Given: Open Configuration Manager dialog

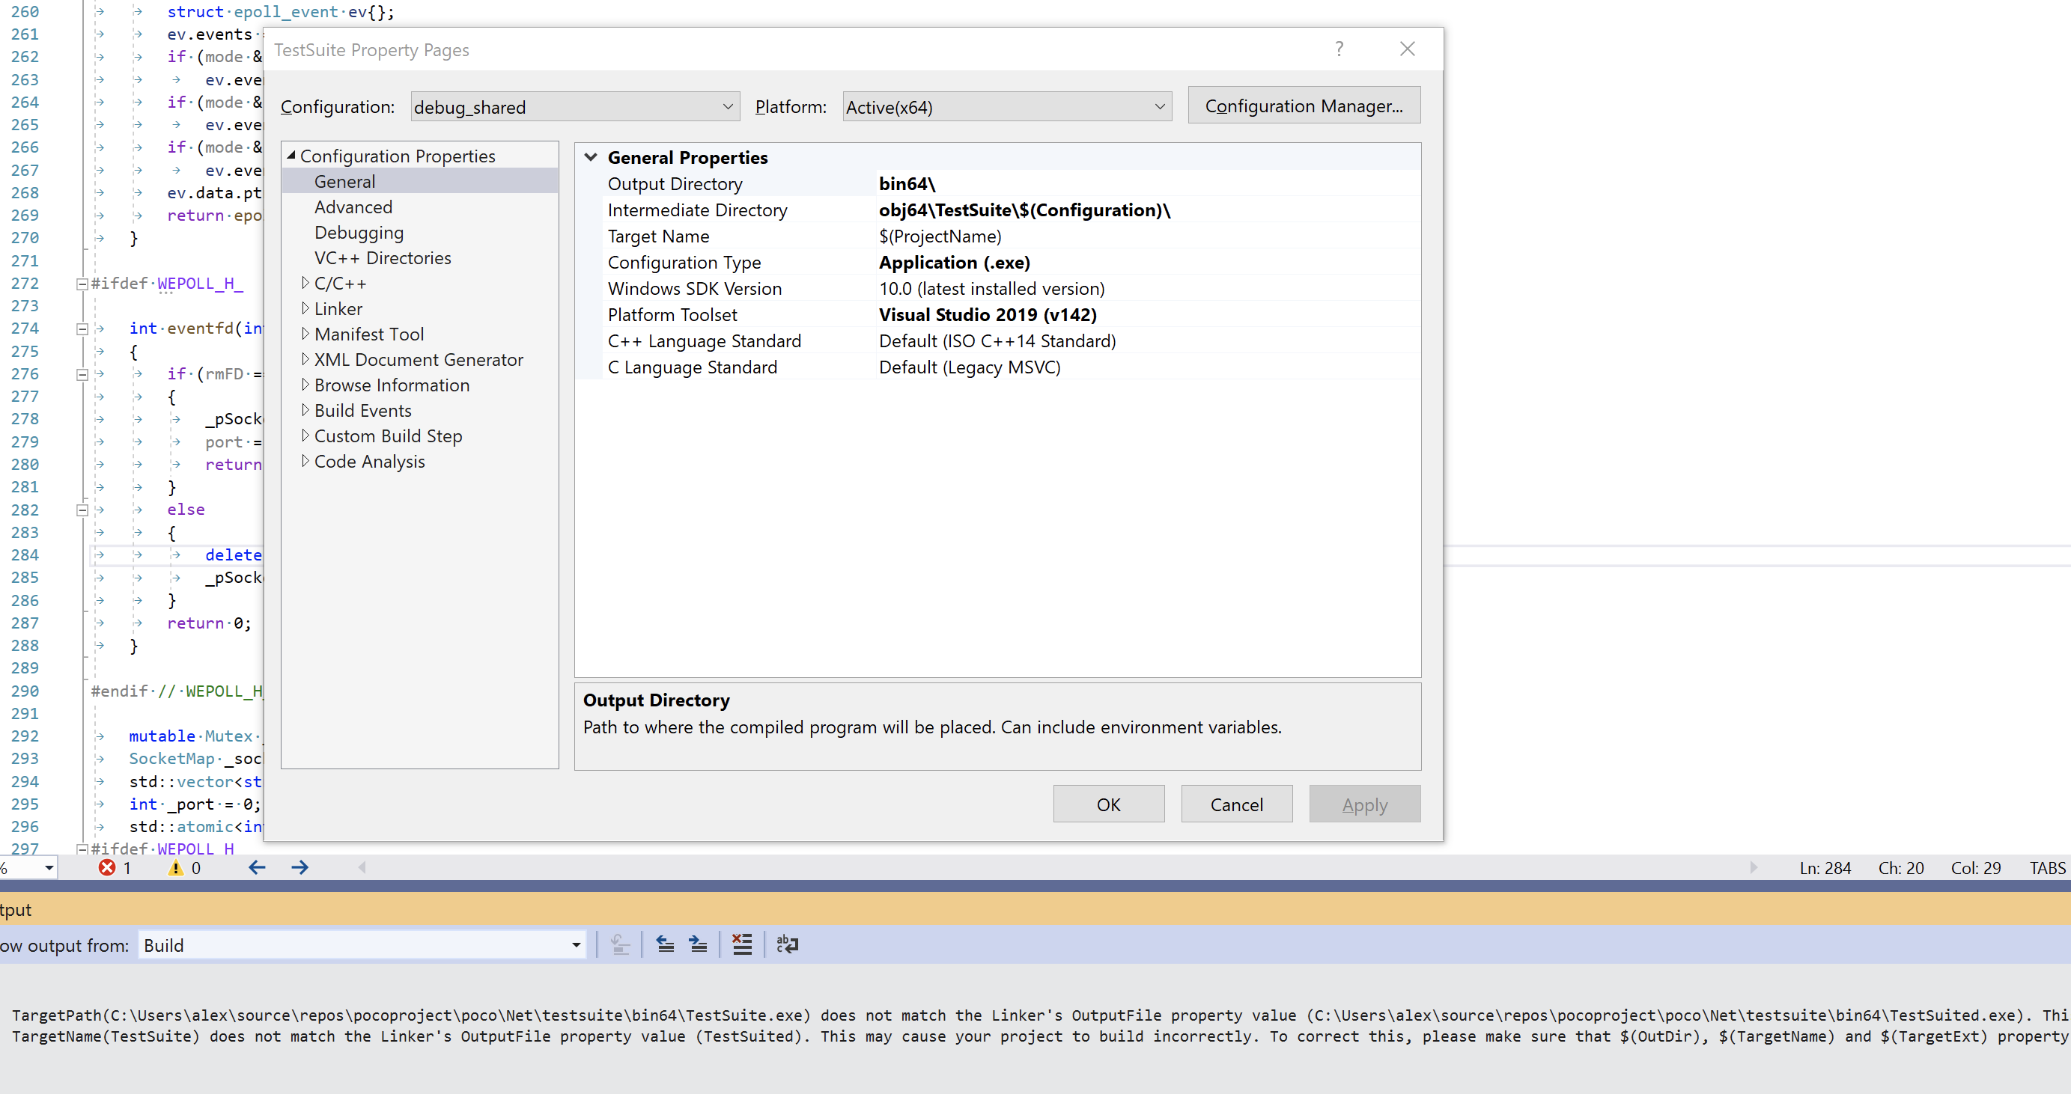Looking at the screenshot, I should point(1304,106).
